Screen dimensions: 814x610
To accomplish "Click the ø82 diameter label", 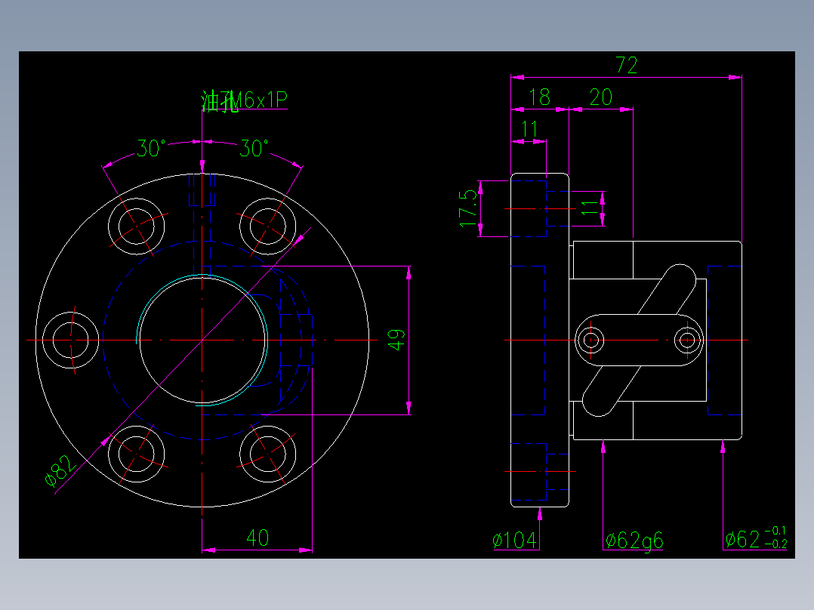I will pos(60,471).
